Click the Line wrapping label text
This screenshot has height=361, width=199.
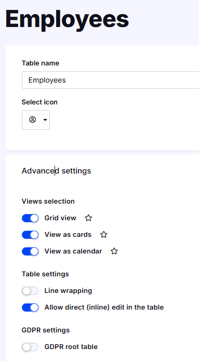(68, 291)
